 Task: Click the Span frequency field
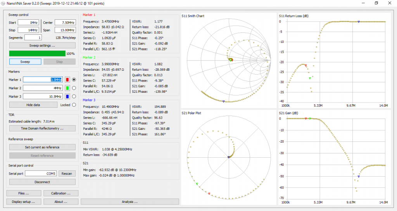click(65, 30)
